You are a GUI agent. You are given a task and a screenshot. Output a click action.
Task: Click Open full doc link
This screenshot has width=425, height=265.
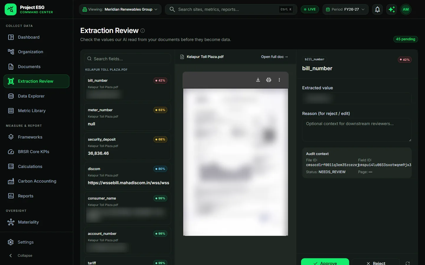[x=274, y=57]
